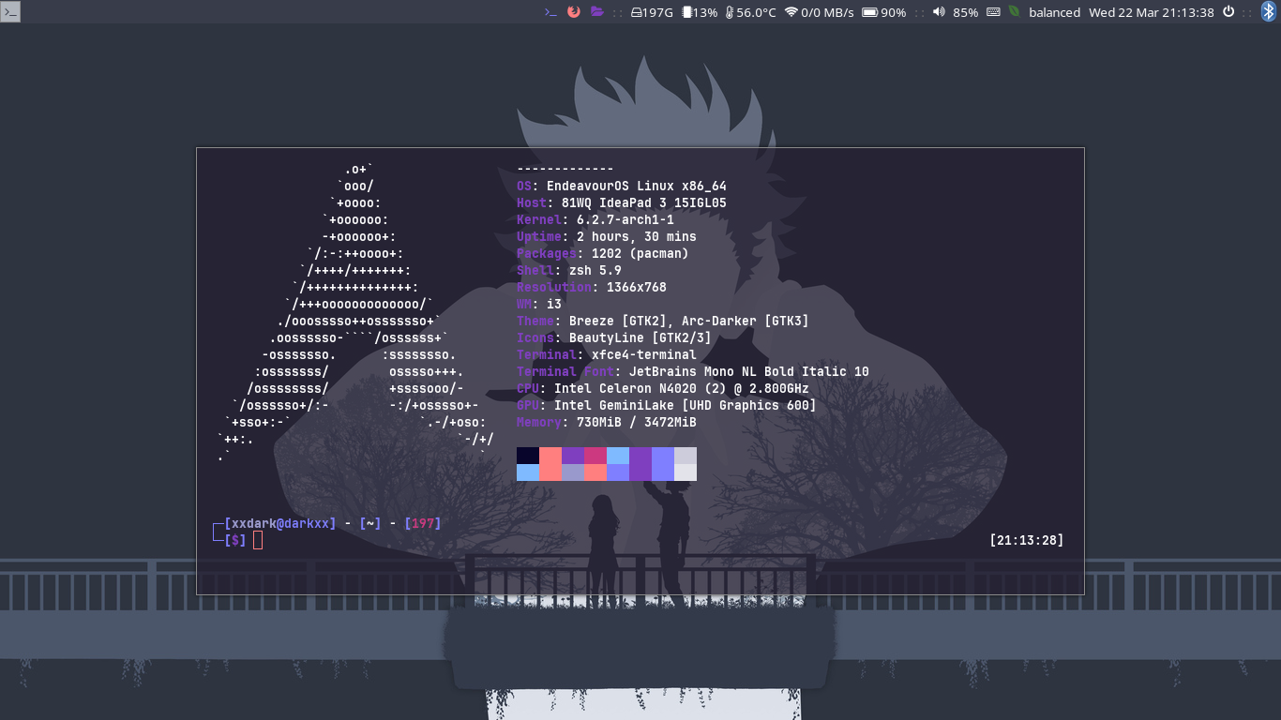This screenshot has width=1281, height=720.
Task: Click the kernel version '6.2.7-arch1-1'
Action: (625, 219)
